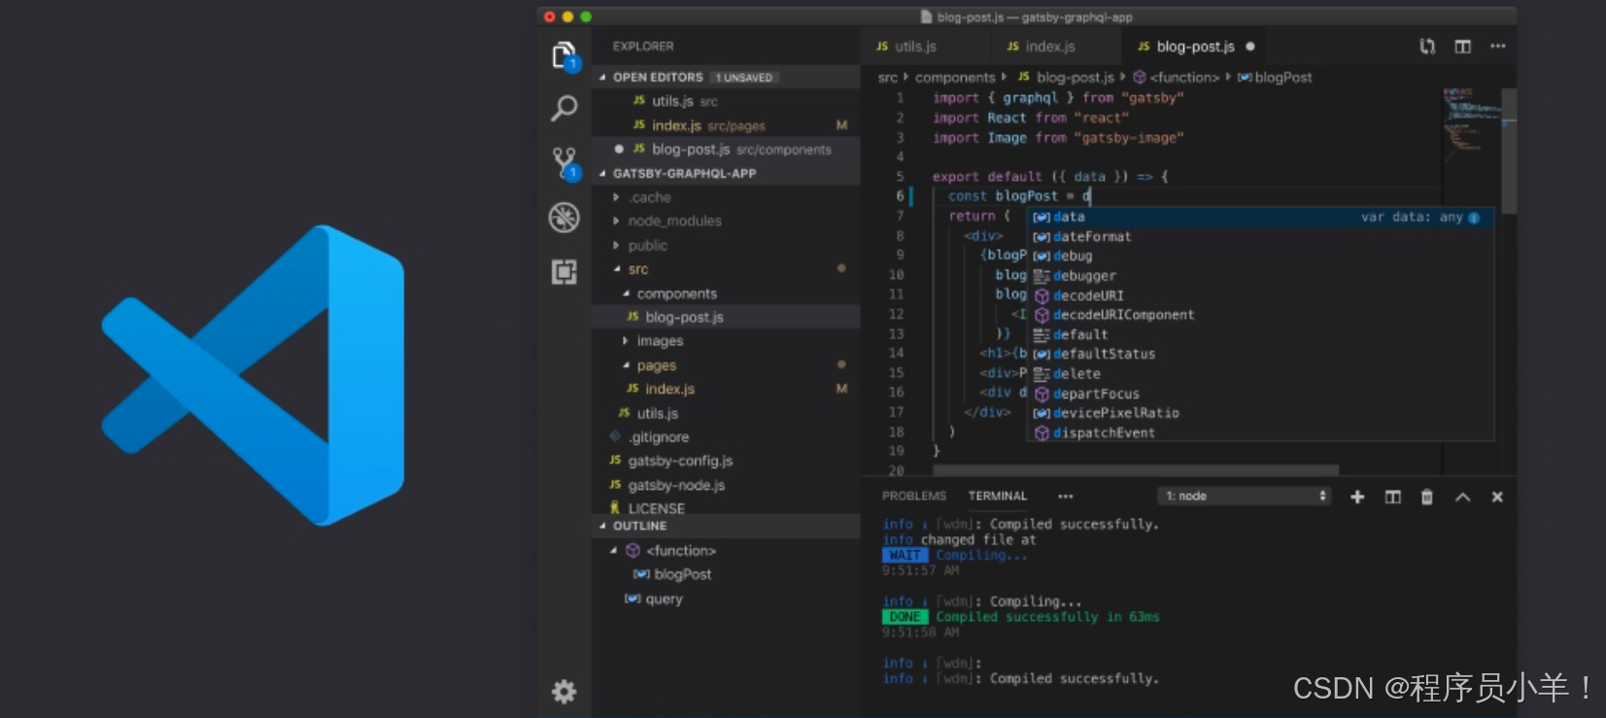Pick 'devicePixelRatio' from suggestions
1606x718 pixels.
[1260, 413]
